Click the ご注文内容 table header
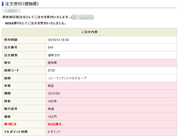 point(89,32)
